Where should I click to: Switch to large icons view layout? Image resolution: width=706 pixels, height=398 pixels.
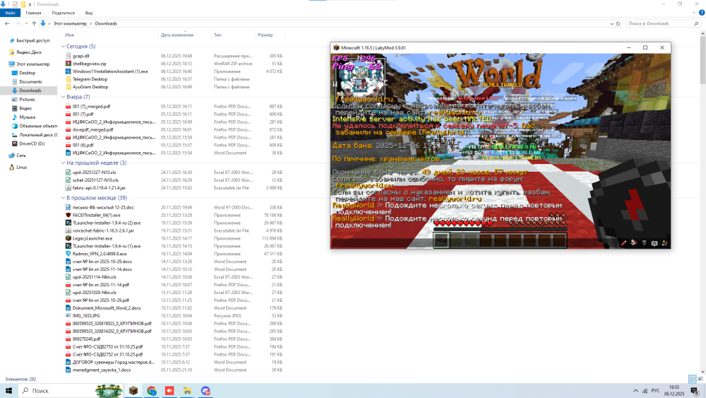pos(700,379)
